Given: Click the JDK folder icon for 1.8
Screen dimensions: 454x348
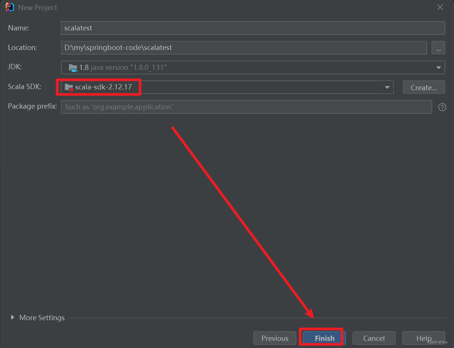Looking at the screenshot, I should (x=73, y=68).
